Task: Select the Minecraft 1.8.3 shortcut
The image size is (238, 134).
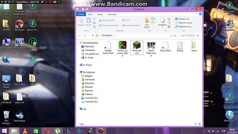Action: click(137, 48)
